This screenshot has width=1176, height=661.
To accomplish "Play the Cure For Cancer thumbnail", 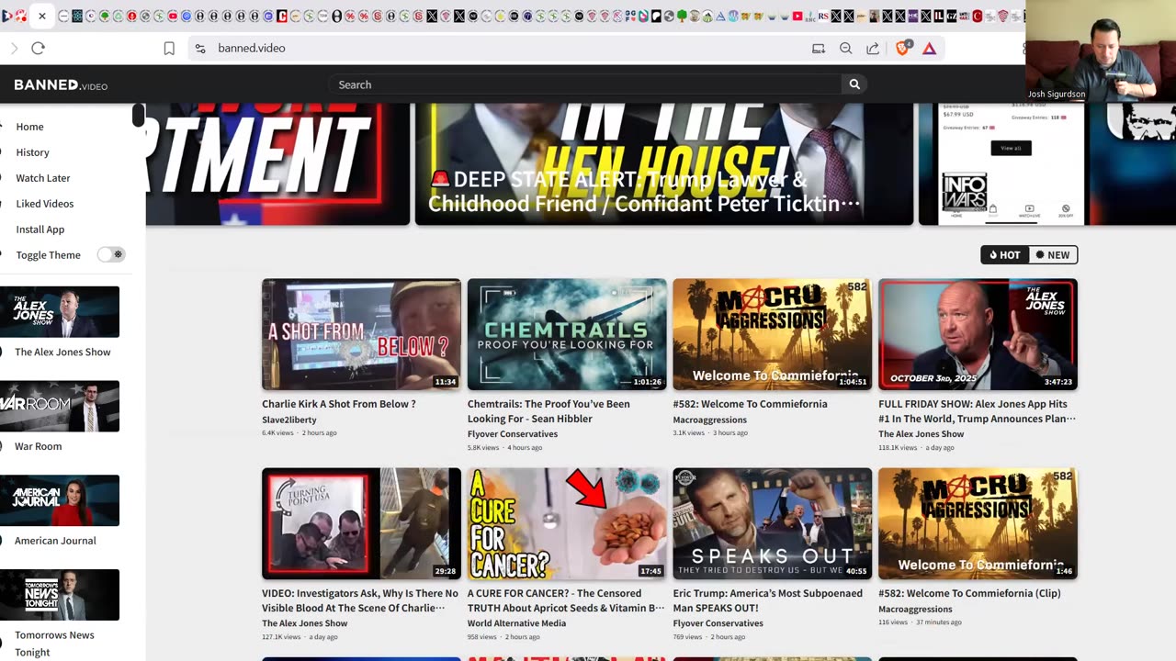I will [567, 523].
